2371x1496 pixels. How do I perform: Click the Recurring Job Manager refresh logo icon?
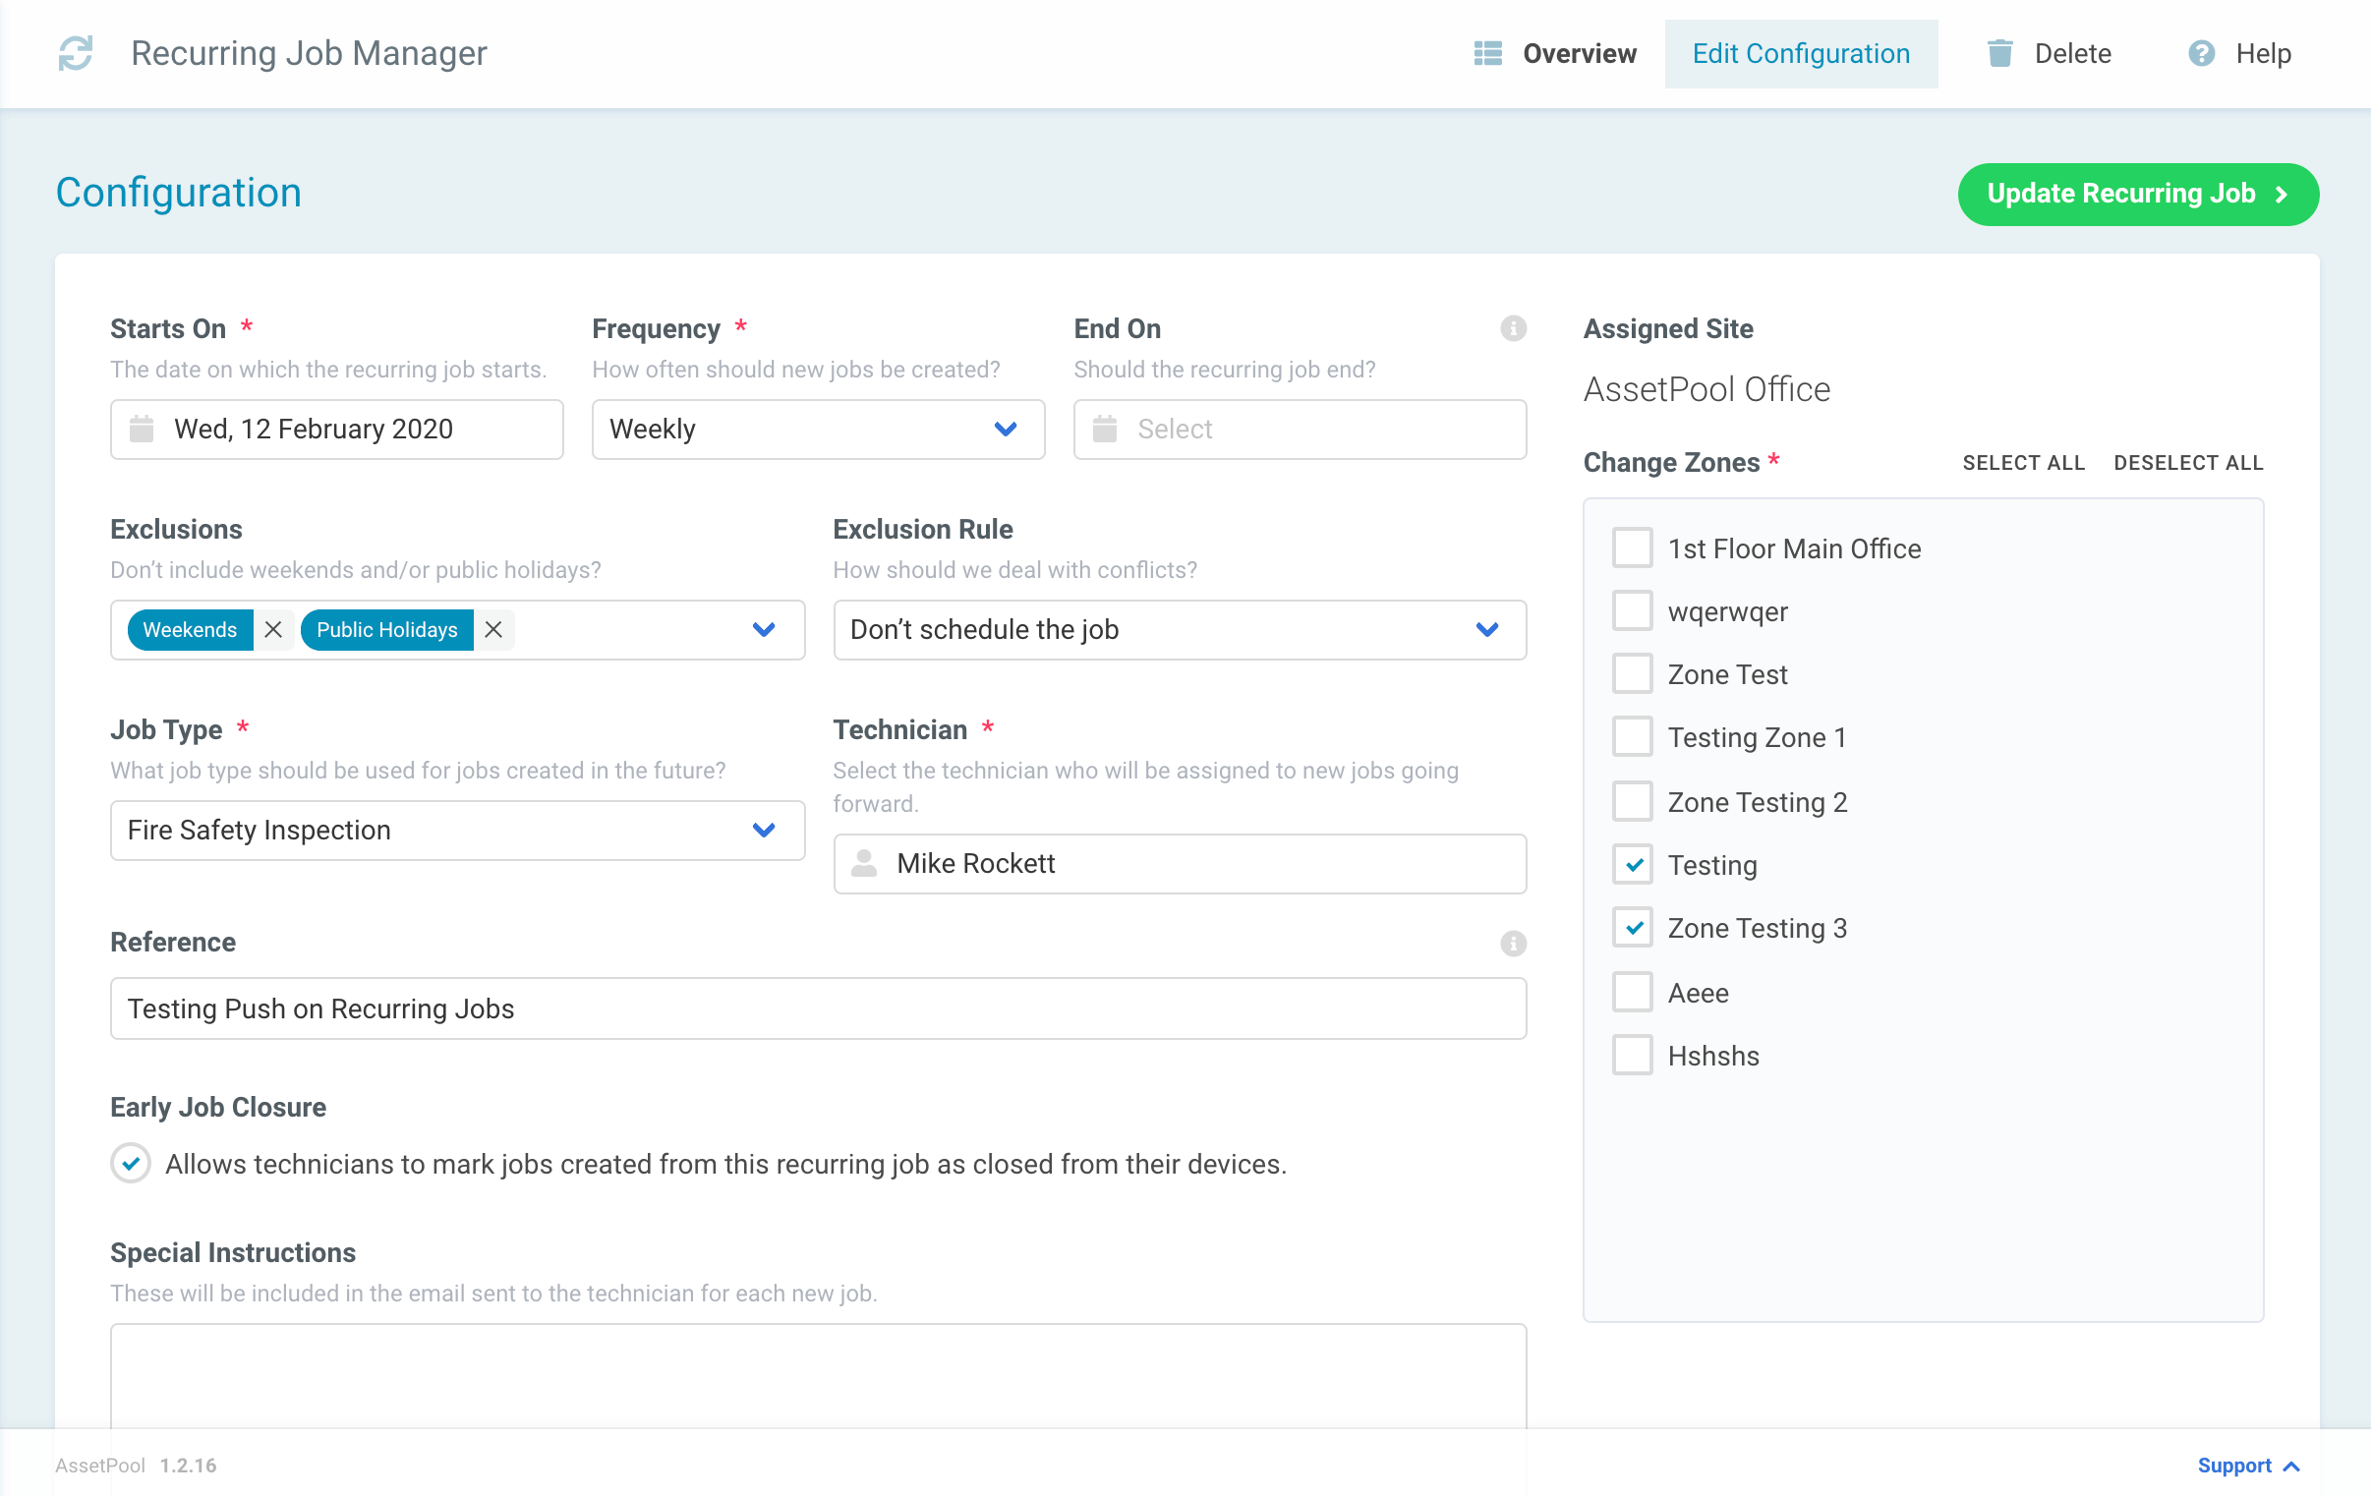[x=75, y=53]
